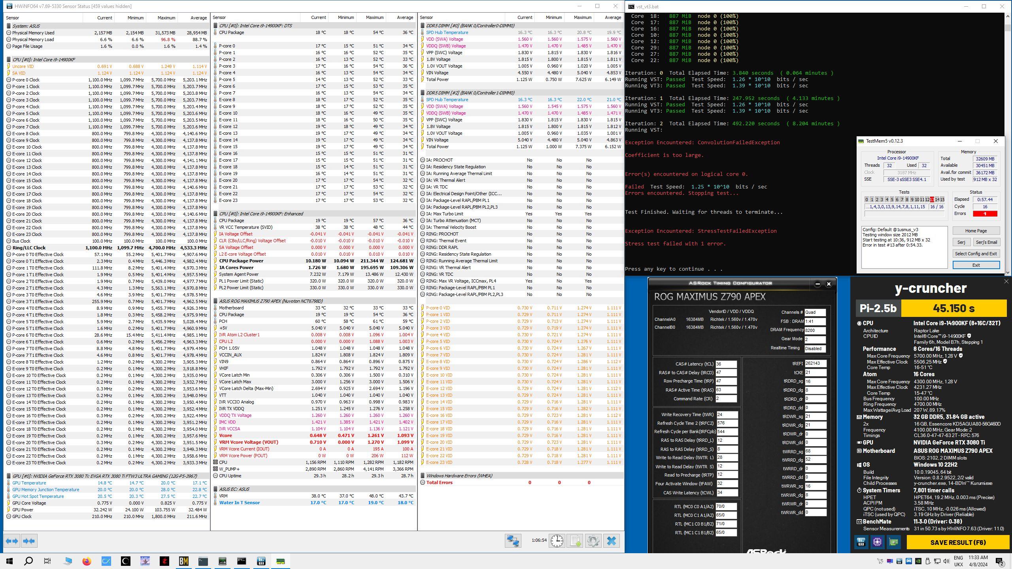Click the CPU-Z chip icon in BenchMate

click(877, 542)
